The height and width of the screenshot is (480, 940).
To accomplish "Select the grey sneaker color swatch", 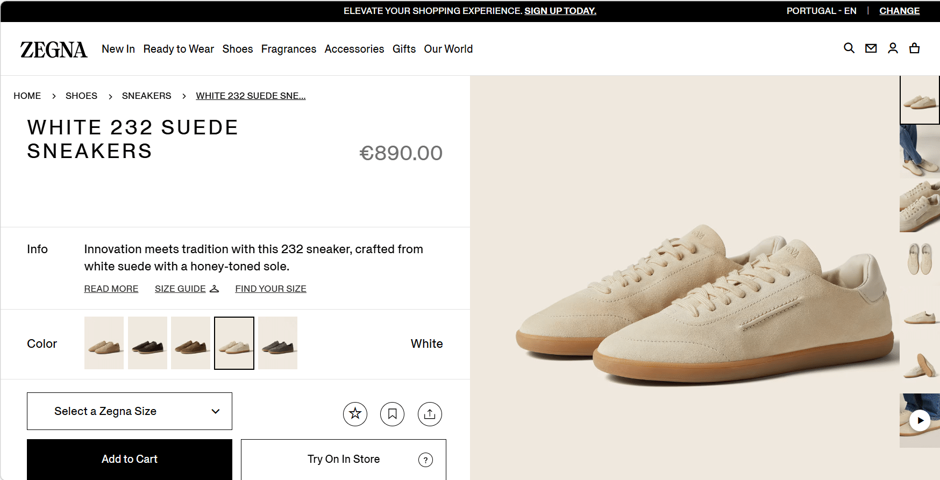I will pos(277,343).
